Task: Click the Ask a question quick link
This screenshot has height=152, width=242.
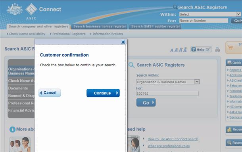Action: 236,112
